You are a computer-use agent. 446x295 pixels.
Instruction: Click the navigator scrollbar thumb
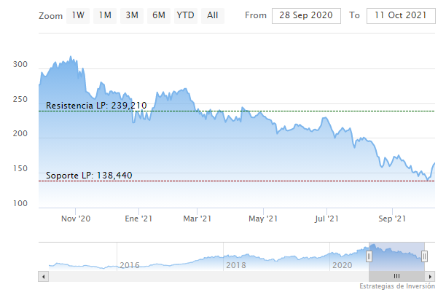click(x=396, y=277)
